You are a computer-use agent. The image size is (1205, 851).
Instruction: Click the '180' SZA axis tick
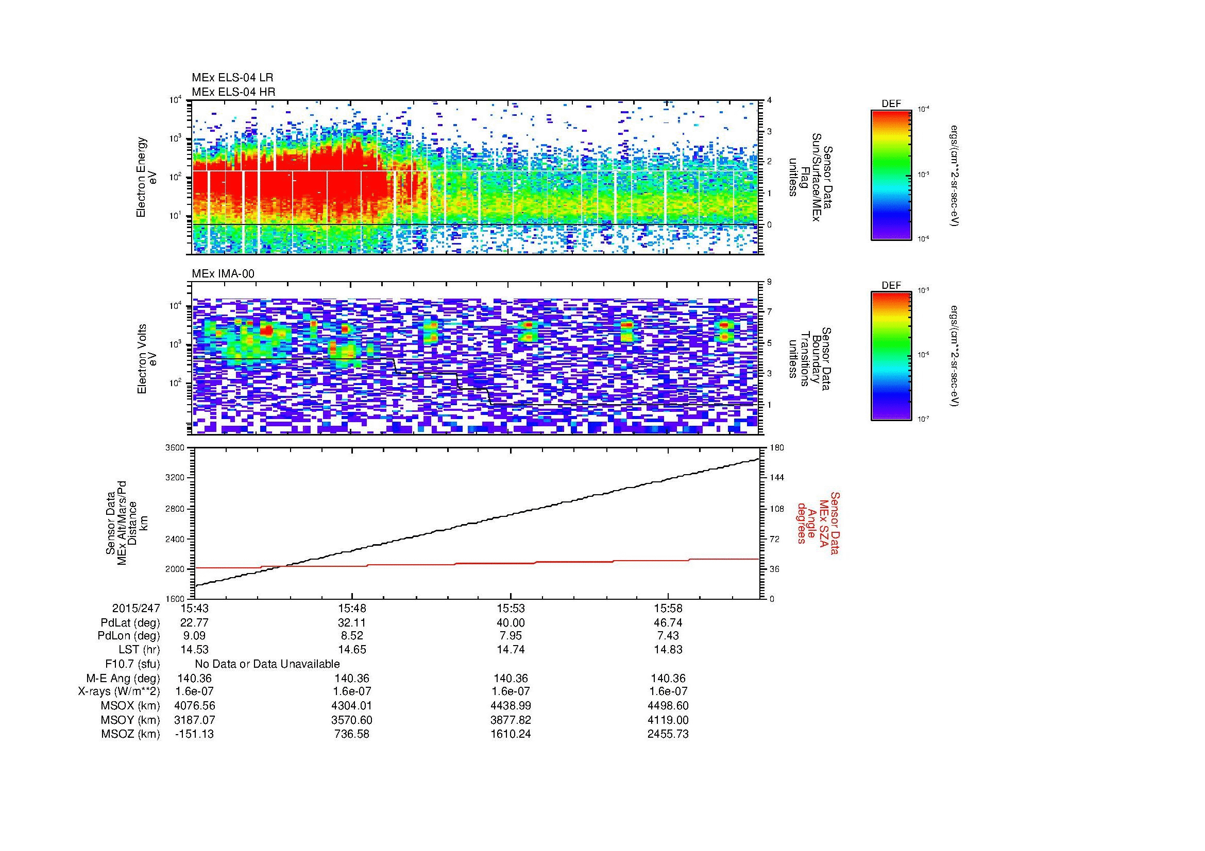(x=777, y=448)
